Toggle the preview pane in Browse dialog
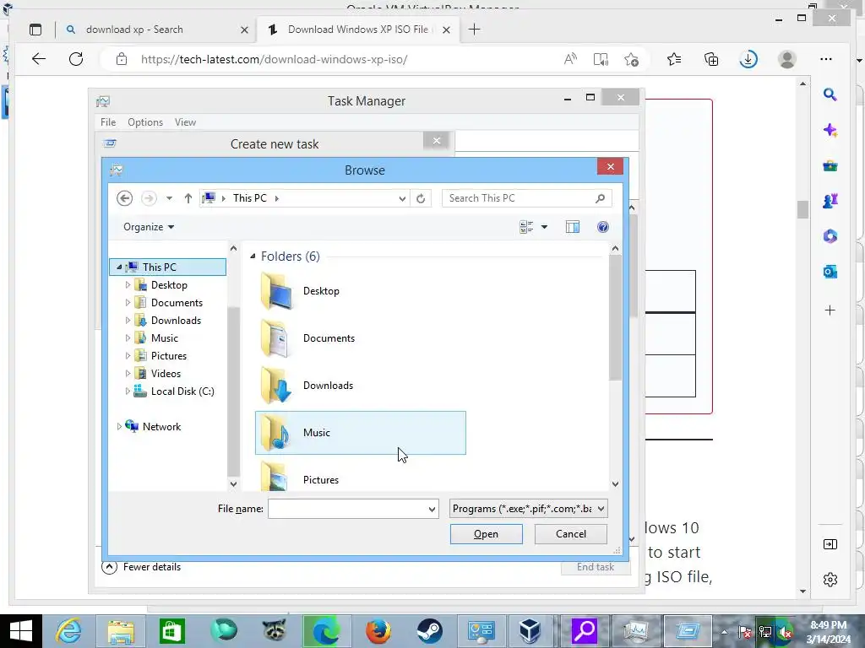Image resolution: width=865 pixels, height=648 pixels. click(x=573, y=227)
